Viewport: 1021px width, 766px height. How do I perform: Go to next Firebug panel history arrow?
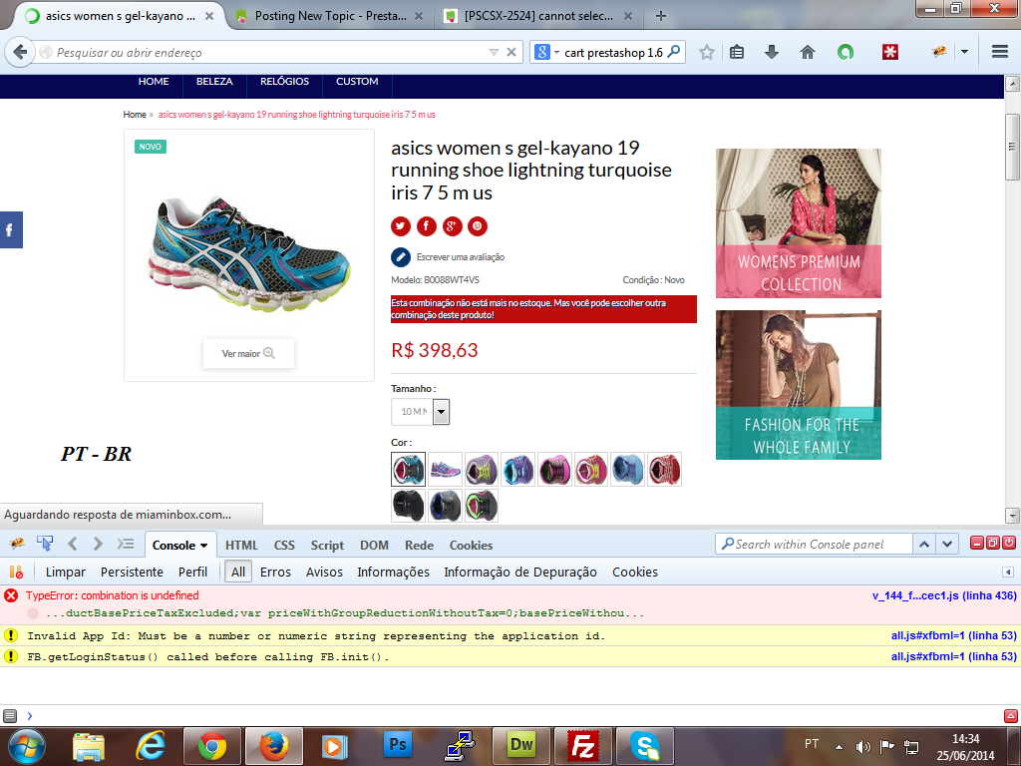[98, 544]
